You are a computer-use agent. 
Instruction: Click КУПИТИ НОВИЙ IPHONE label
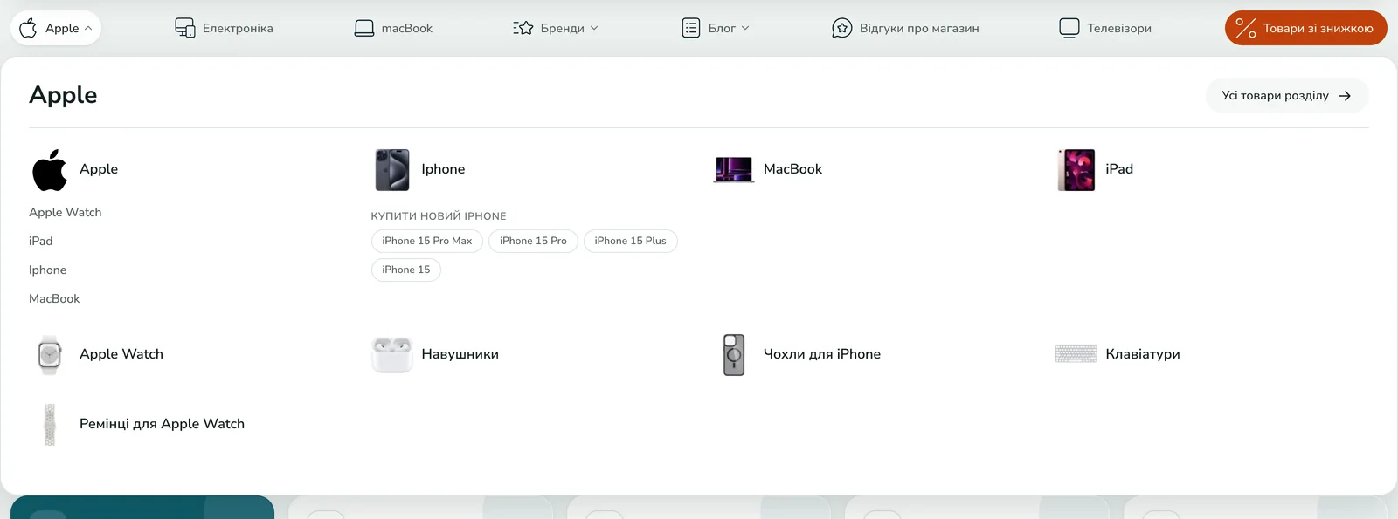[x=439, y=216]
